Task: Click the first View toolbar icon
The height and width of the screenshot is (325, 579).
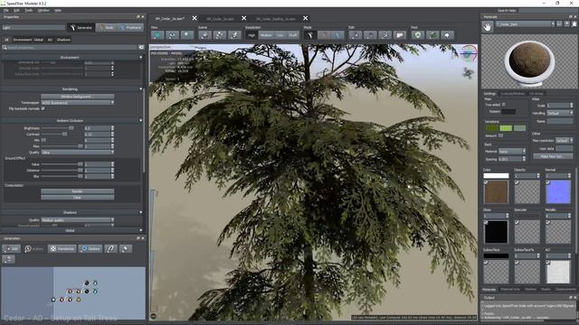Action: 157,35
